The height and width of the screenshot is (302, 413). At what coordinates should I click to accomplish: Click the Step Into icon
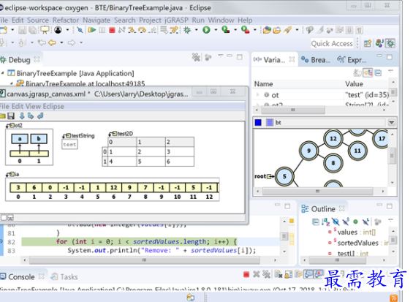tap(132, 30)
